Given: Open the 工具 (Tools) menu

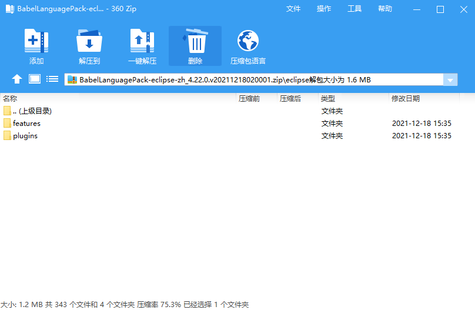Looking at the screenshot, I should pyautogui.click(x=354, y=9).
